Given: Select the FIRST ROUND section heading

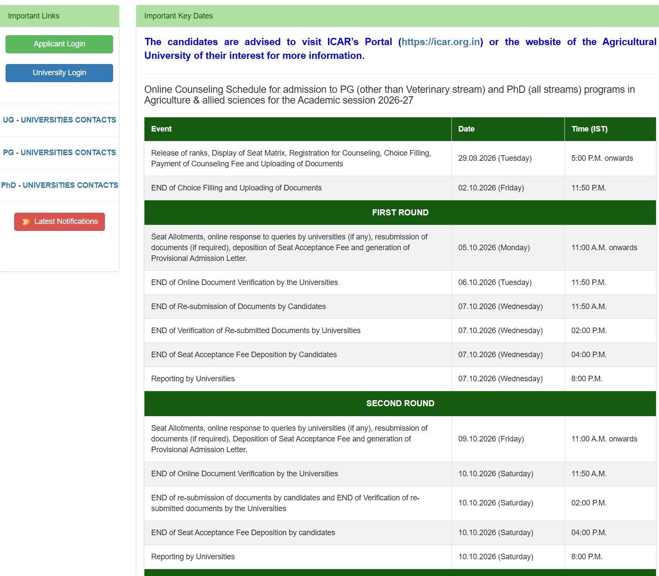Looking at the screenshot, I should 400,212.
